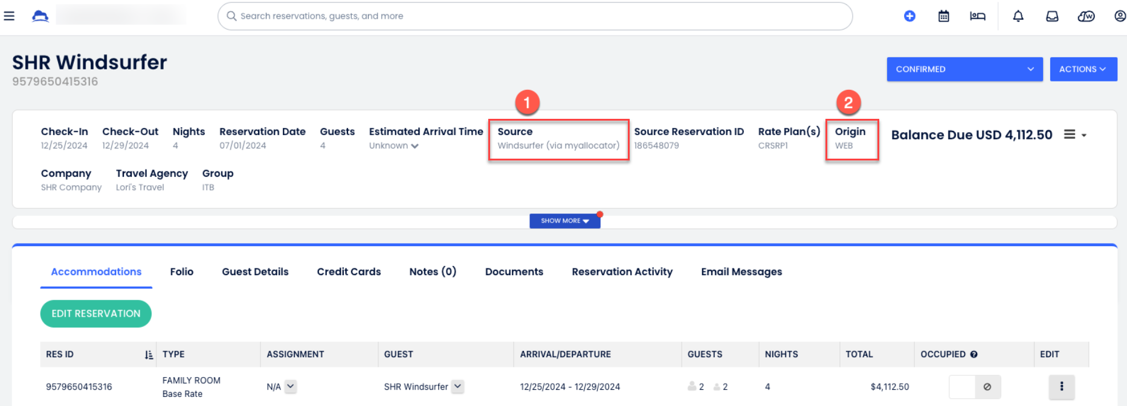This screenshot has width=1127, height=406.
Task: Expand SHOW MORE reservation details
Action: 564,221
